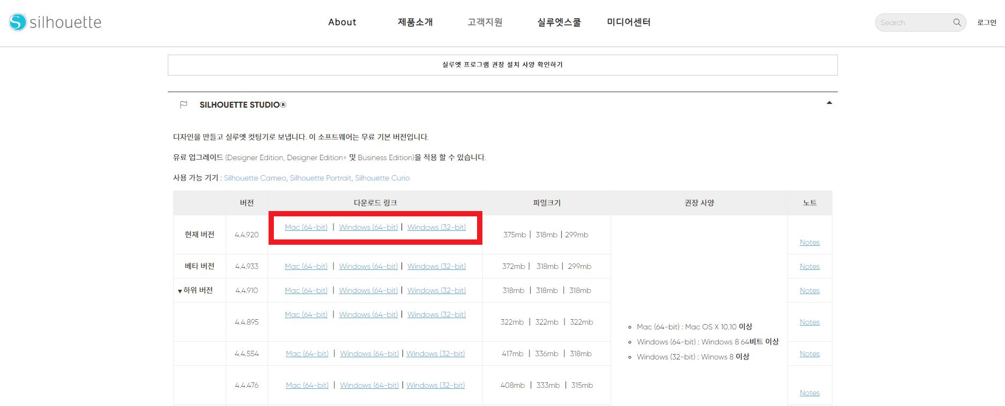Open the About menu
This screenshot has height=406, width=1005.
(x=342, y=22)
